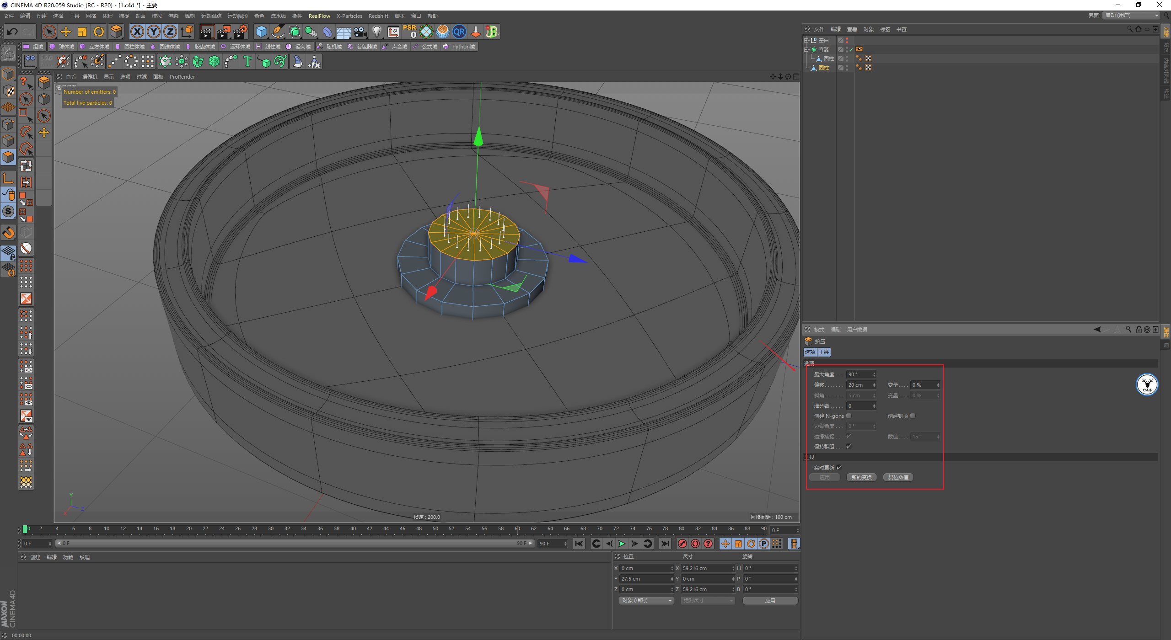1171x640 pixels.
Task: Click the MoText green T icon
Action: coord(247,62)
